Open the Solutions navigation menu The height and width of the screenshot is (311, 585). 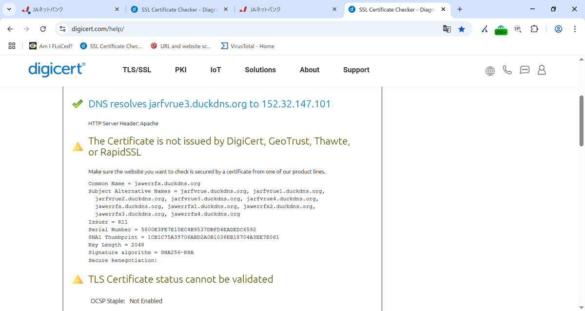[260, 70]
